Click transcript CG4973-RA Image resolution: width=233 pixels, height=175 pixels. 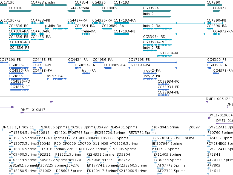(x=223, y=31)
